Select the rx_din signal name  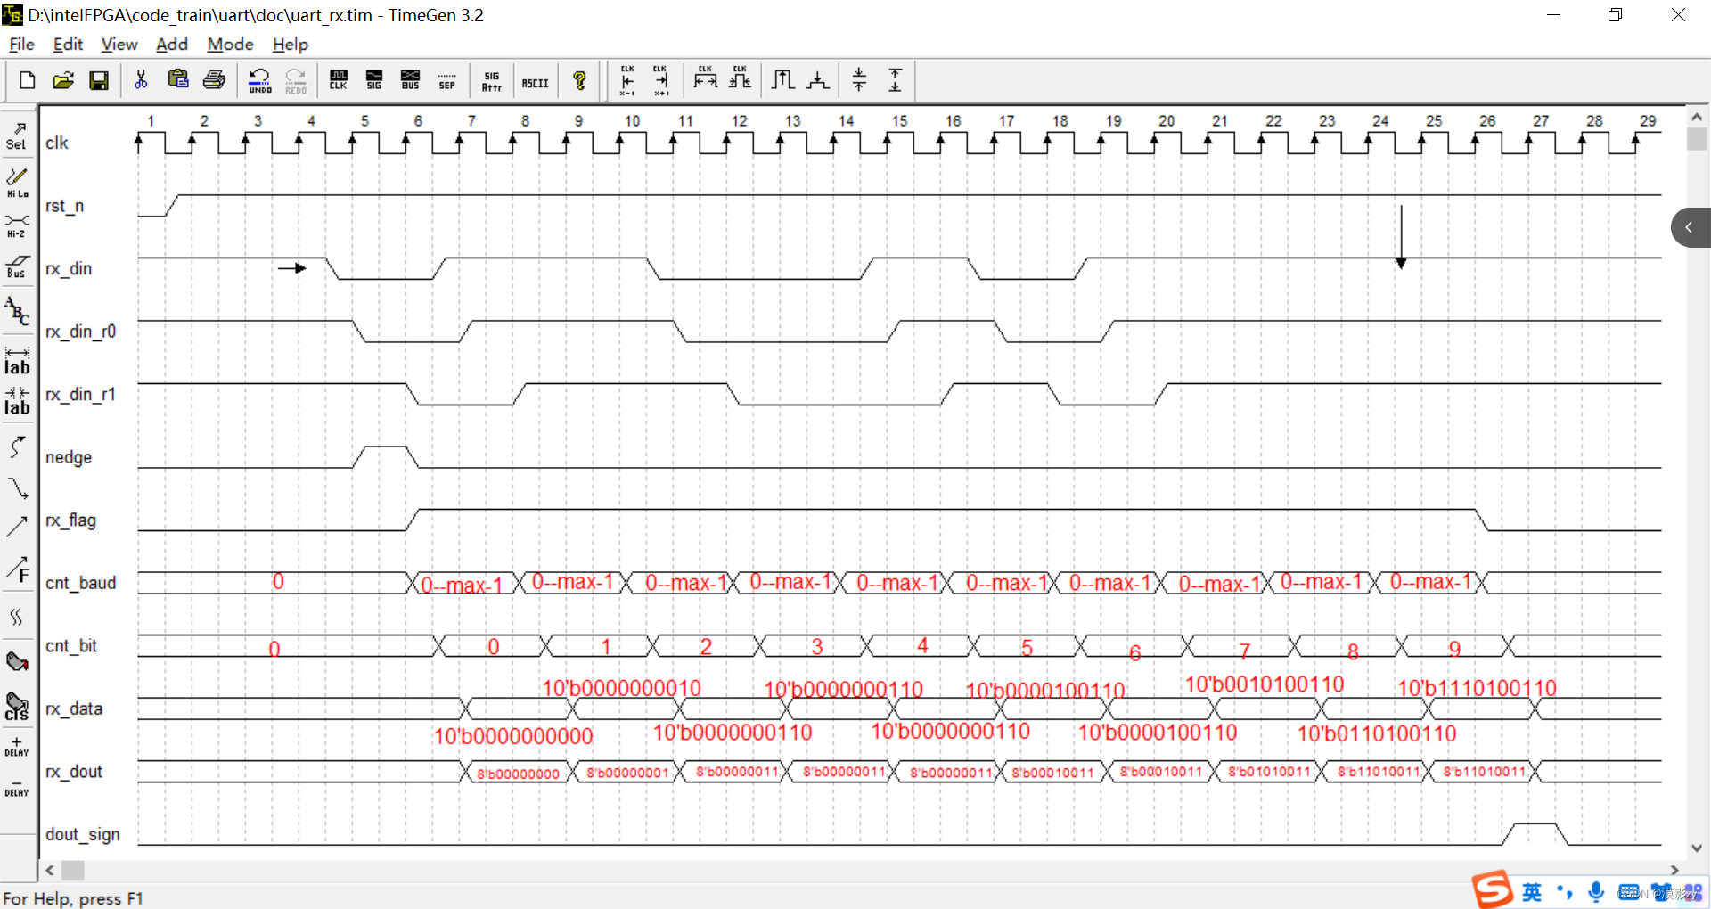tap(69, 268)
